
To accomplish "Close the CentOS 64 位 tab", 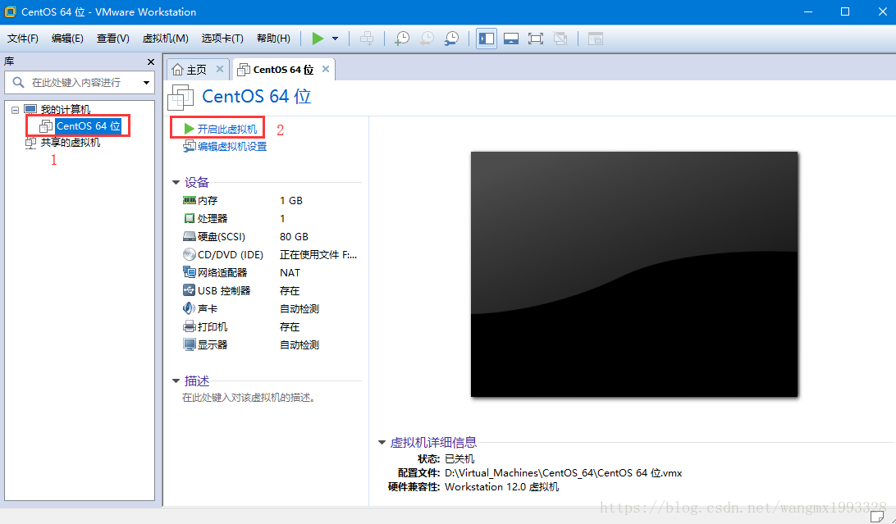I will click(x=326, y=69).
